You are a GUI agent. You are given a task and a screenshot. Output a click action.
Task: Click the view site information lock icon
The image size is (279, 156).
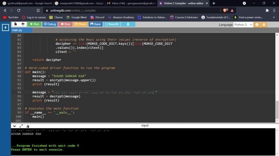(47, 11)
